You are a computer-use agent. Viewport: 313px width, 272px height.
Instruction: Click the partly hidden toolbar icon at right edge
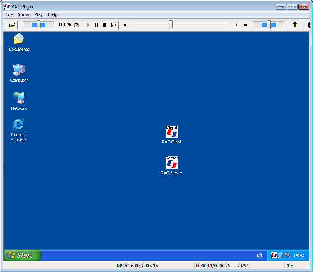[x=309, y=25]
